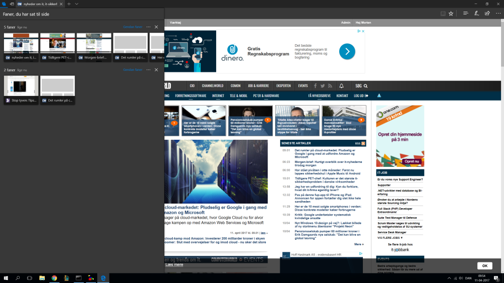Click the set tabs aside icon
This screenshot has width=504, height=283.
[12, 4]
